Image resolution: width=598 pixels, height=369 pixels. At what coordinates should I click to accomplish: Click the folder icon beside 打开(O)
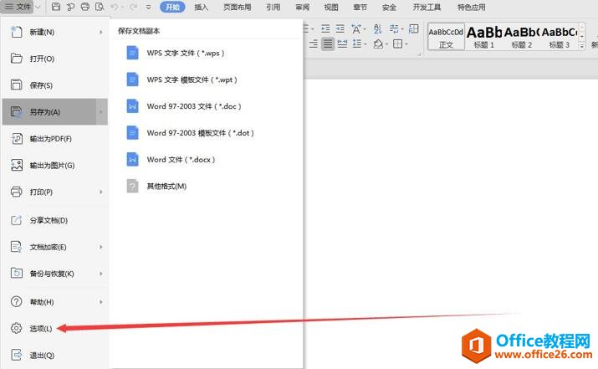coord(17,59)
